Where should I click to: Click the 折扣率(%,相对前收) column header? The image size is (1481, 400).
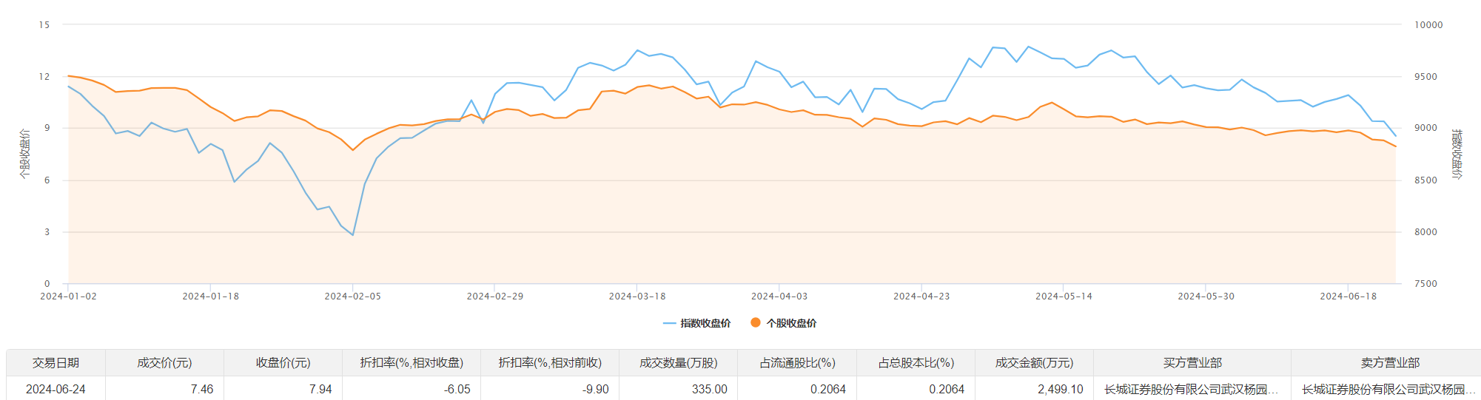[550, 362]
